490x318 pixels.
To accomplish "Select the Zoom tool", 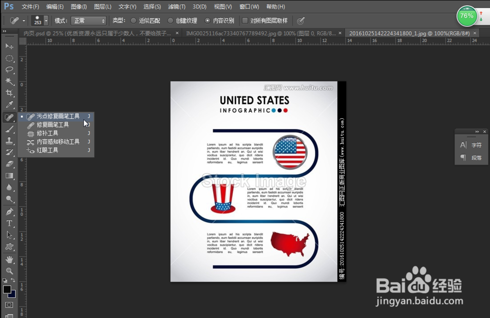I will pyautogui.click(x=9, y=271).
